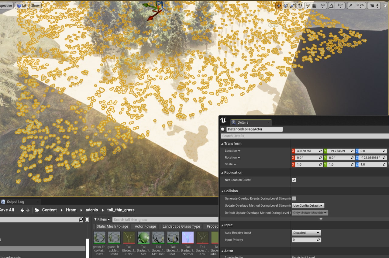Open scale snap 0.25 dropdown
389x258 pixels.
360,5
